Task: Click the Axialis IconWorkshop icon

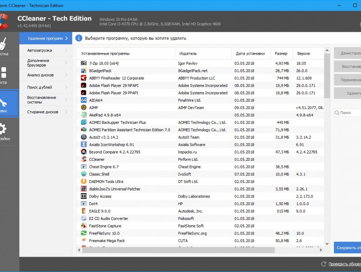Action: point(84,144)
